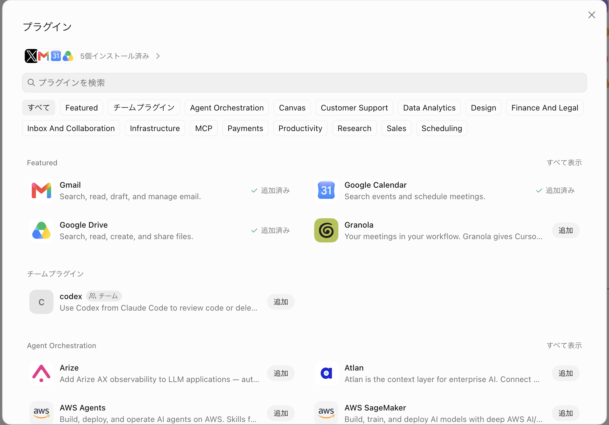Open the Google Calendar plugin title

click(x=376, y=185)
